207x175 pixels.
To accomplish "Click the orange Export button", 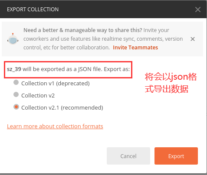I will pyautogui.click(x=176, y=156).
